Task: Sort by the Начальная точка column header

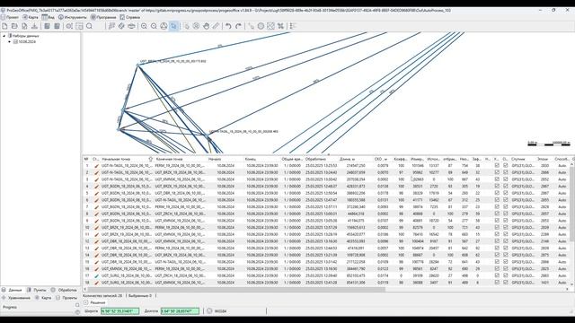Action: click(116, 160)
